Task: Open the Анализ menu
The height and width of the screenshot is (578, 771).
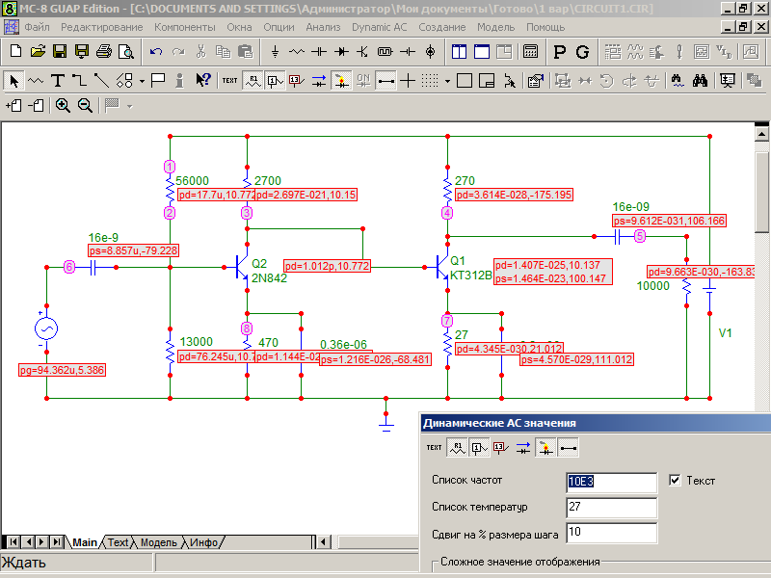Action: [x=323, y=27]
